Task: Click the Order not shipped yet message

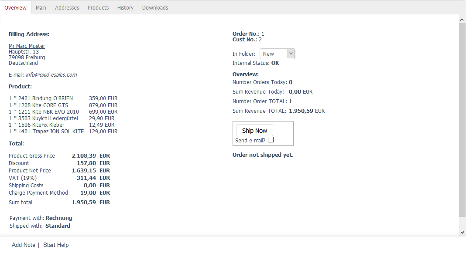Action: pos(263,155)
